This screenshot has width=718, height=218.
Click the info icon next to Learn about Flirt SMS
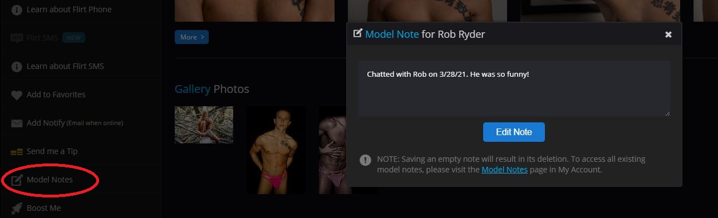(17, 66)
